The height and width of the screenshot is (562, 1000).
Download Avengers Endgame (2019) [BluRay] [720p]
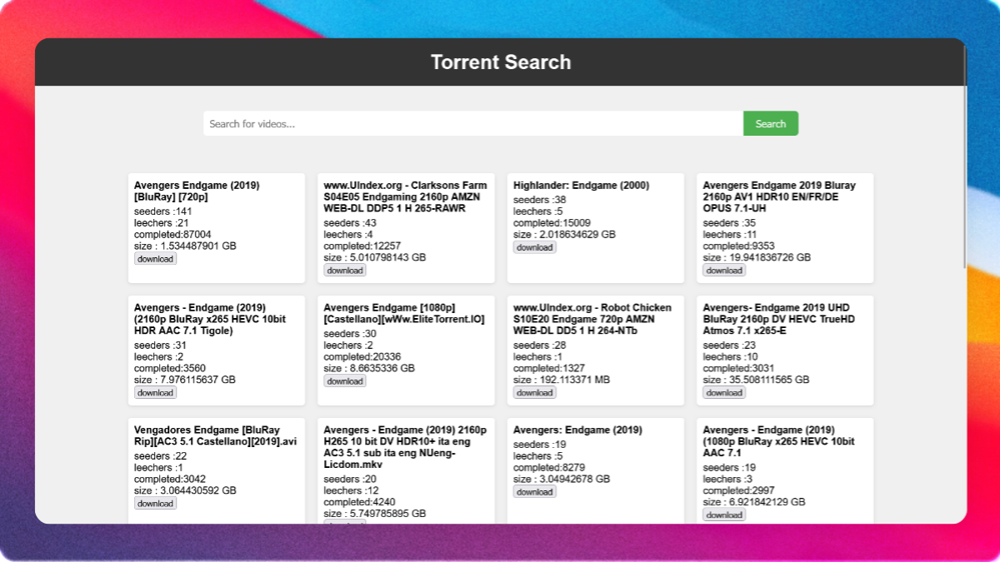(156, 259)
